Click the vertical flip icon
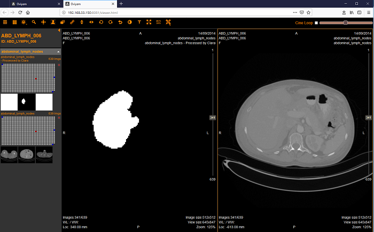Viewport: 374px width, 232px height. (81, 22)
